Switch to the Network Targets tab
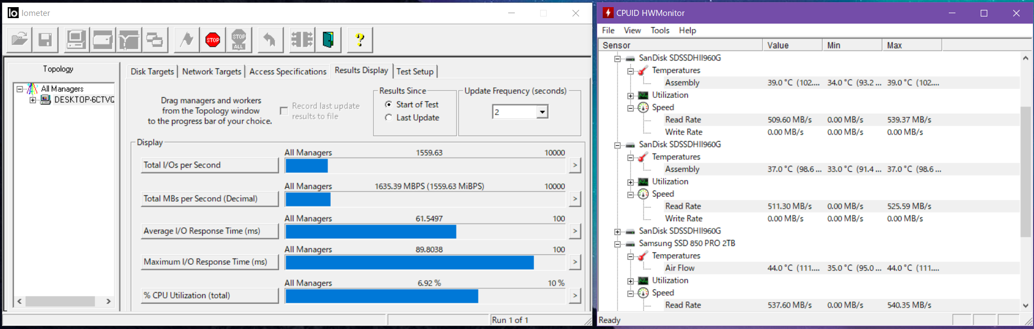The height and width of the screenshot is (329, 1034). click(x=212, y=71)
